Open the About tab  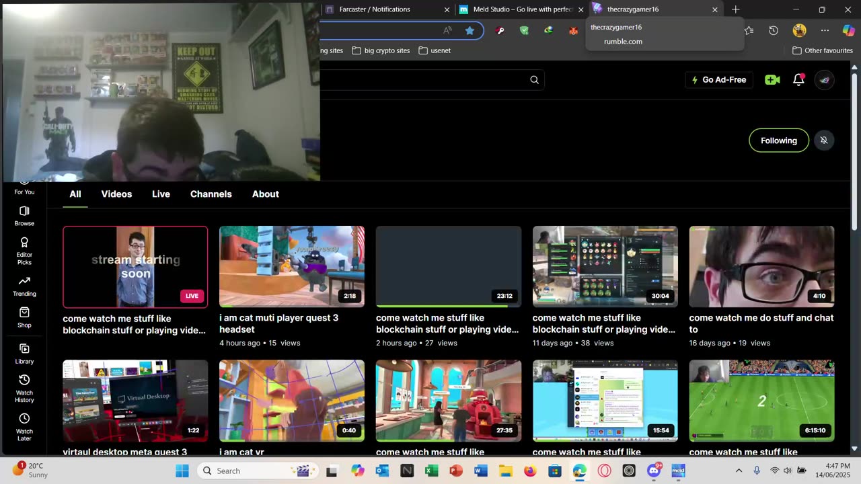click(266, 194)
